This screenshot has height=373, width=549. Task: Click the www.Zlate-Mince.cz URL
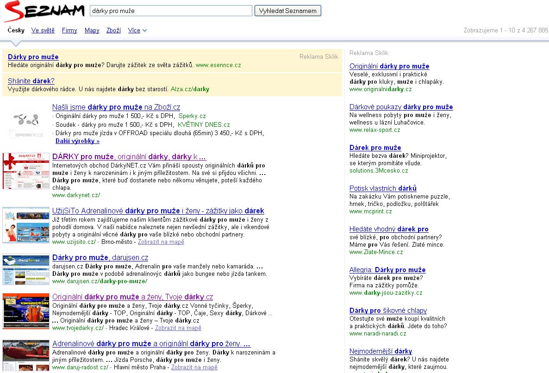(x=376, y=252)
